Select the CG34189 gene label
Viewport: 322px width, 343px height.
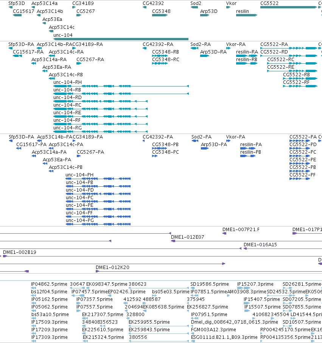pyautogui.click(x=83, y=3)
